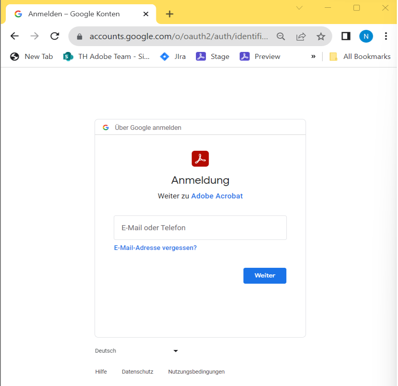
Task: Click the E-Mail-Adresse vergessen link
Action: tap(155, 248)
